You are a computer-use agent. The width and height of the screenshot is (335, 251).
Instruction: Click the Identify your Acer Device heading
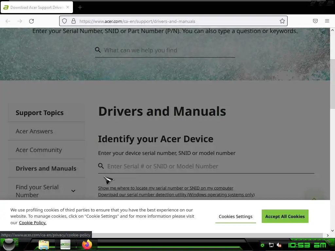coord(155,139)
